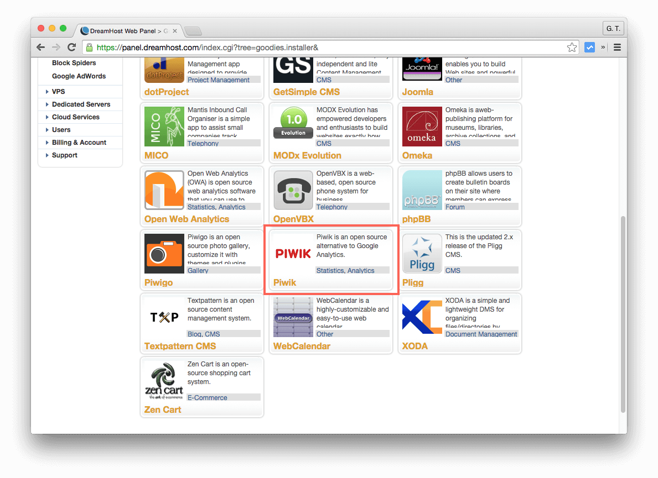658x478 pixels.
Task: Expand the Billing & Account section
Action: tap(80, 142)
